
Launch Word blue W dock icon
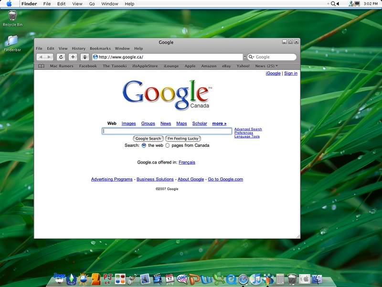point(206,279)
